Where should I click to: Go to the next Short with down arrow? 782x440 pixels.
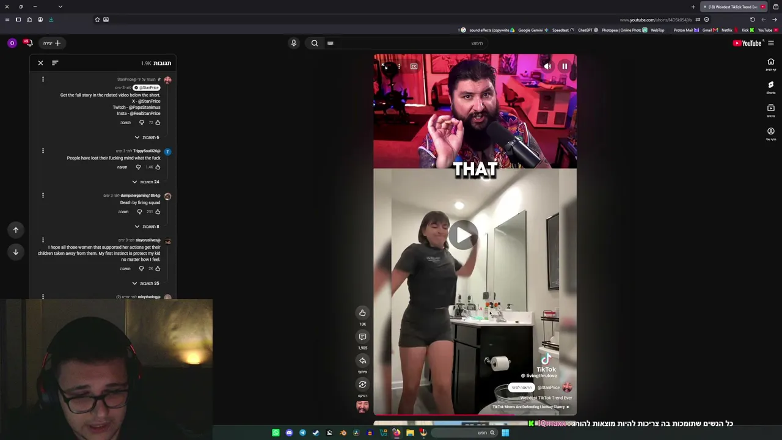coord(16,252)
